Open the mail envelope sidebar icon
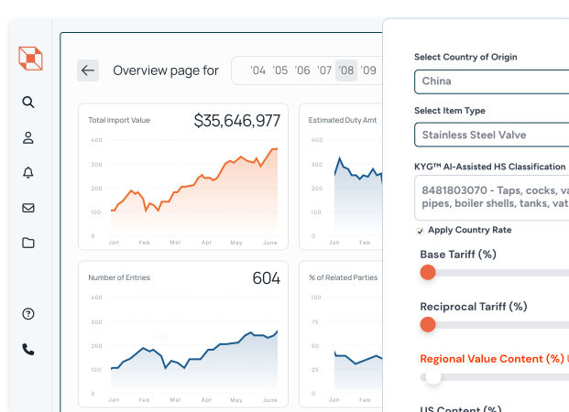Screen dimensions: 569x412 click(x=28, y=208)
